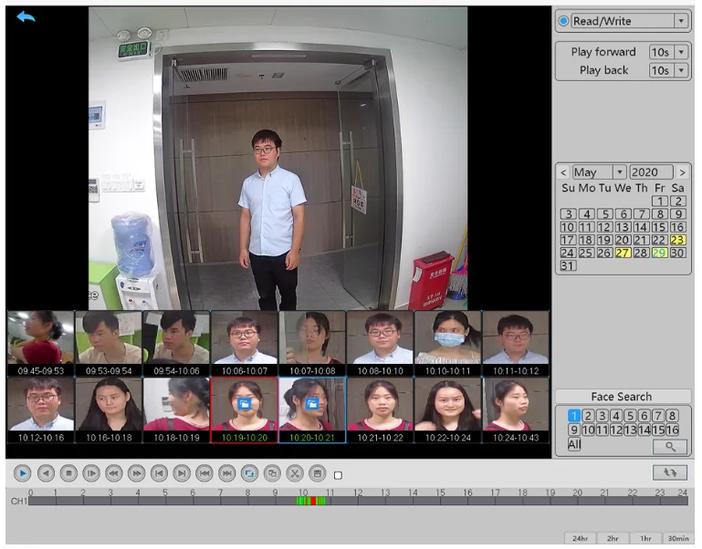This screenshot has height=549, width=702.
Task: Toggle channel 12 in Face Search
Action: point(616,430)
